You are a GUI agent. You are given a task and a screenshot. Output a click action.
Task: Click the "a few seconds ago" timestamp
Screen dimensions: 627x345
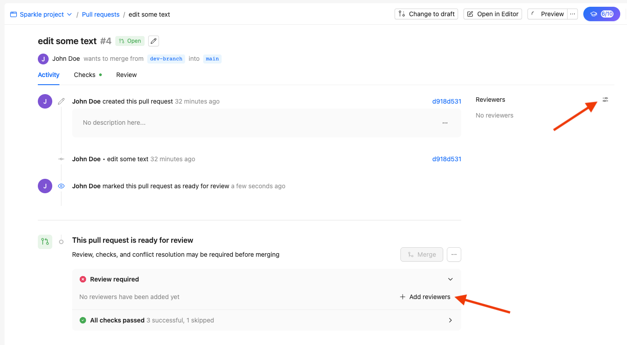(x=258, y=186)
